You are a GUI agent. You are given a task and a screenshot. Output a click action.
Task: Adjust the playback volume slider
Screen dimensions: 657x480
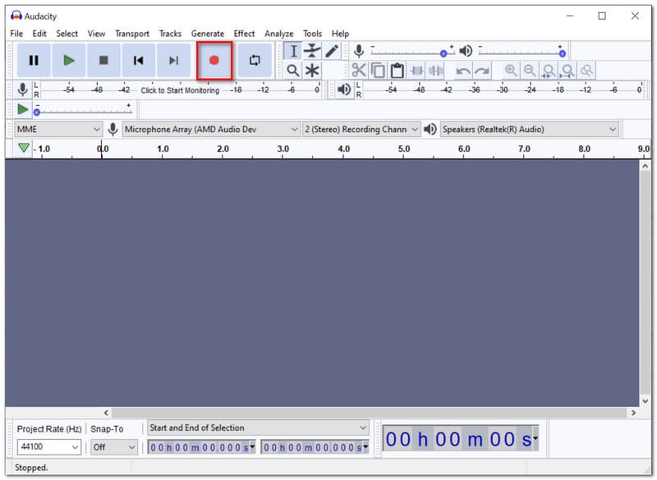pyautogui.click(x=521, y=52)
